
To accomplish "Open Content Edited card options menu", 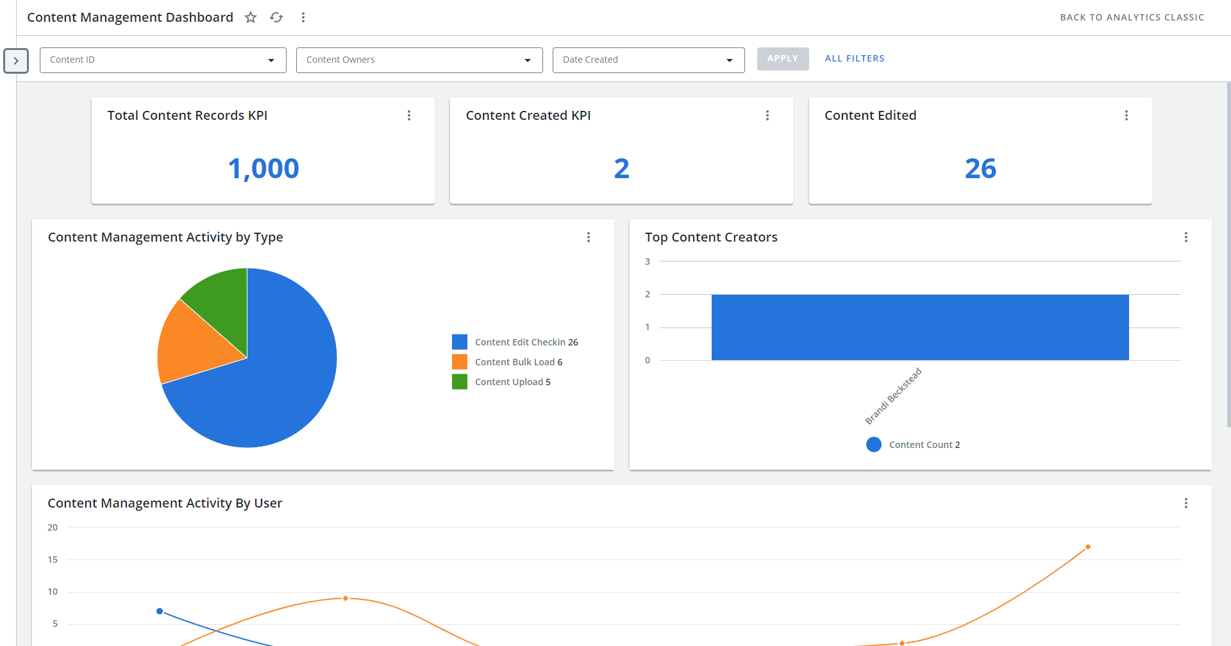I will point(1126,115).
